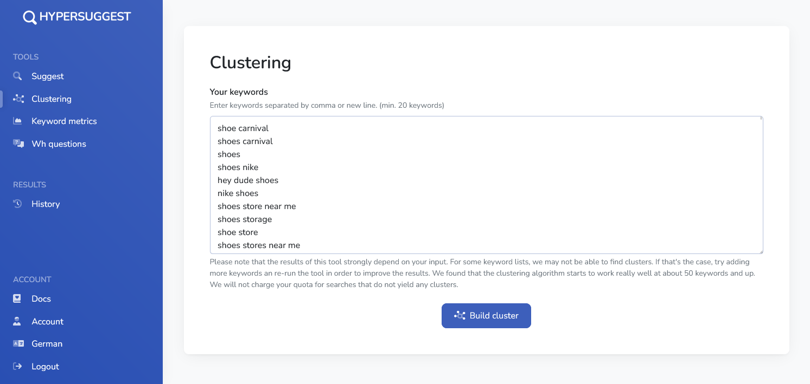Click the Clustering nodes icon in sidebar

(18, 99)
